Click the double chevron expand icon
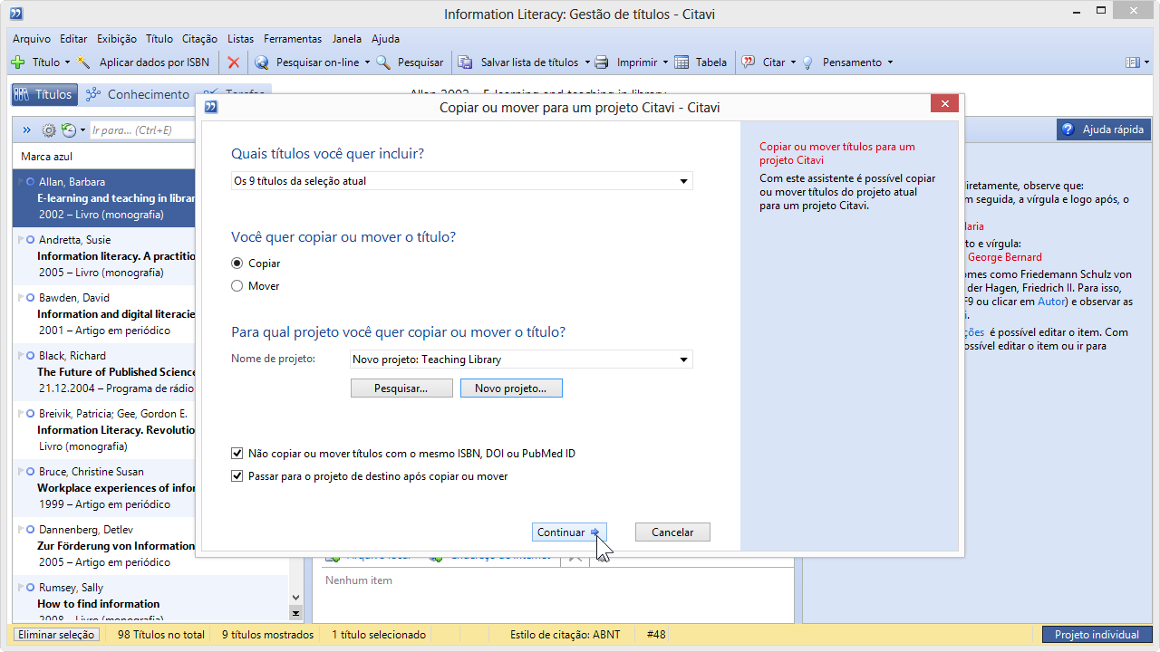Screen dimensions: 1160x652 (27, 130)
